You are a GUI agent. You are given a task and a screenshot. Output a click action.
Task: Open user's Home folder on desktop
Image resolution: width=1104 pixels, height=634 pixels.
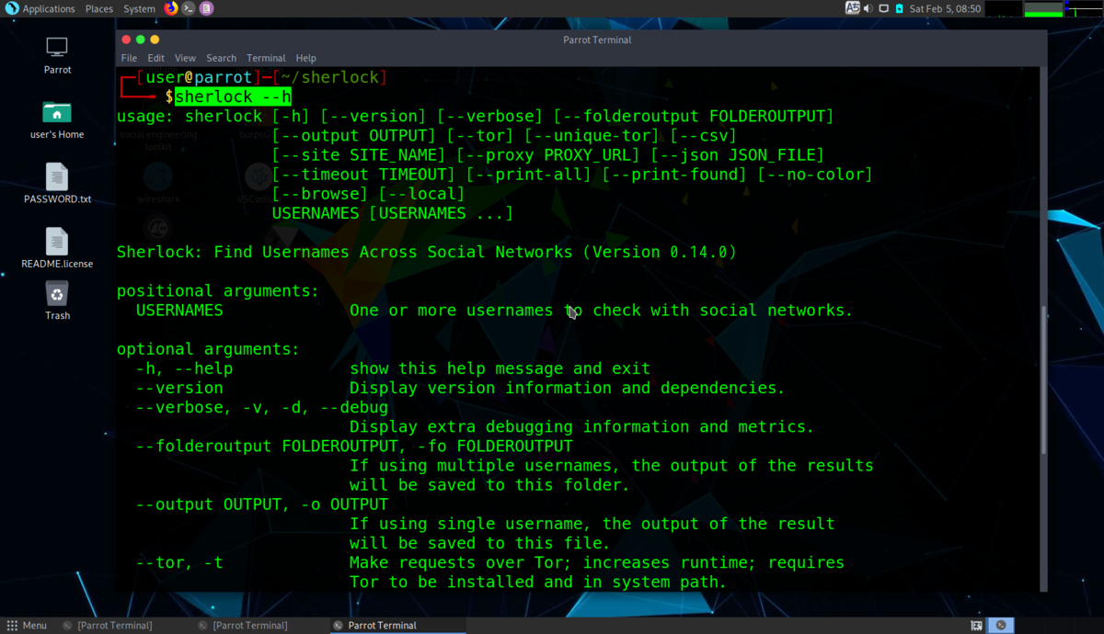coord(57,120)
